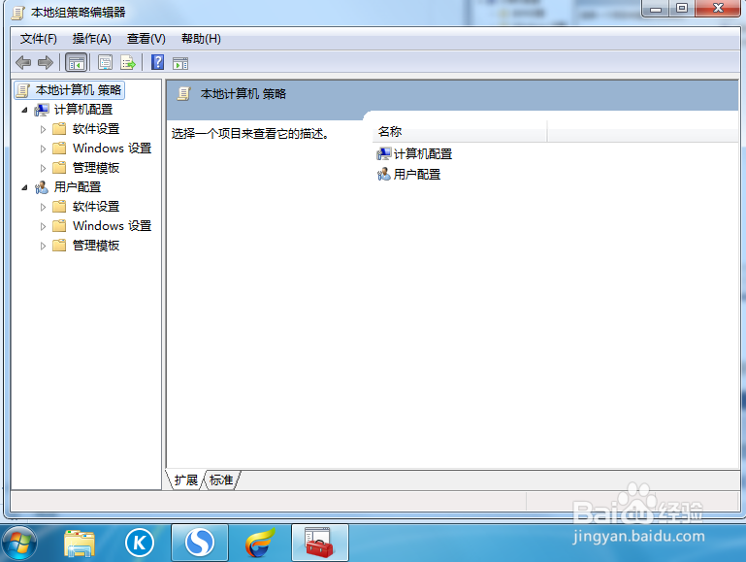This screenshot has height=562, width=746.
Task: Expand Windows 设置 under 计算机配置
Action: [x=43, y=149]
